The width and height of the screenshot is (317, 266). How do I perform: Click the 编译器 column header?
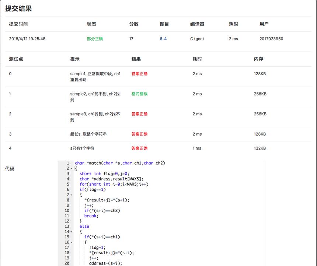pos(197,24)
